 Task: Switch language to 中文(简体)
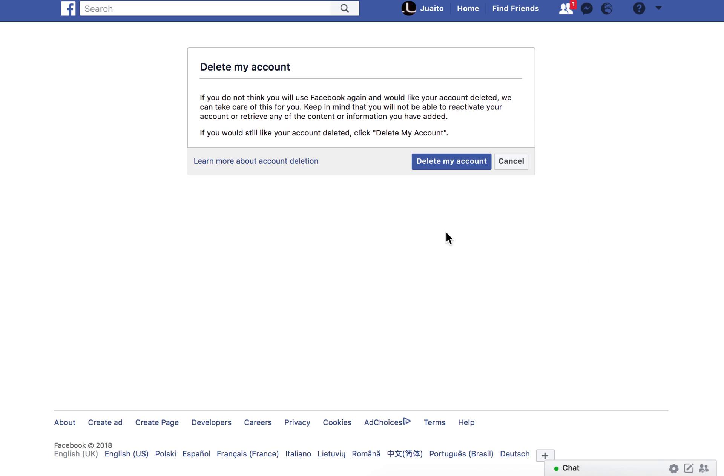click(x=405, y=454)
